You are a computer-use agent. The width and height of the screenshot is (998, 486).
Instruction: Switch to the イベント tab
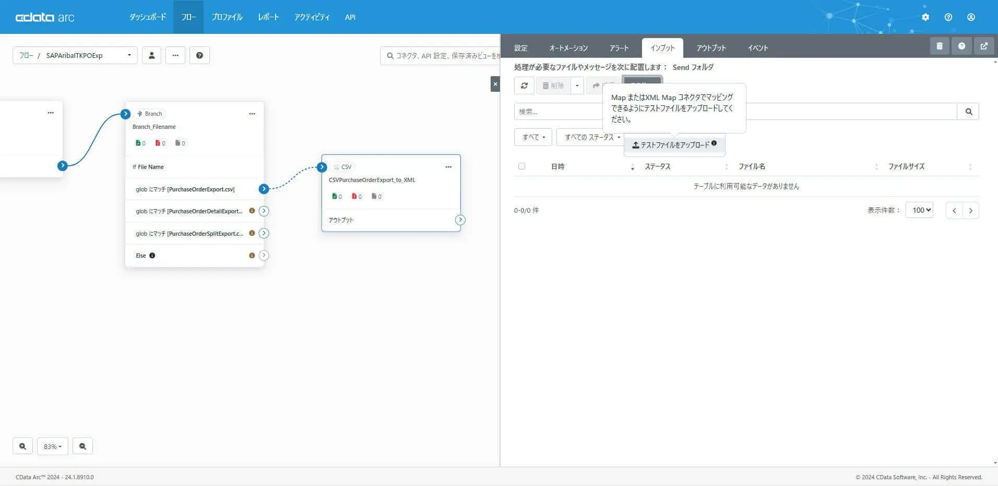coord(757,48)
